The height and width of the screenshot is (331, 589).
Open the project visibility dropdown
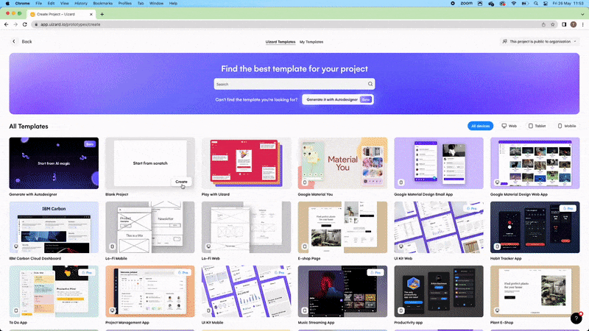(x=539, y=41)
